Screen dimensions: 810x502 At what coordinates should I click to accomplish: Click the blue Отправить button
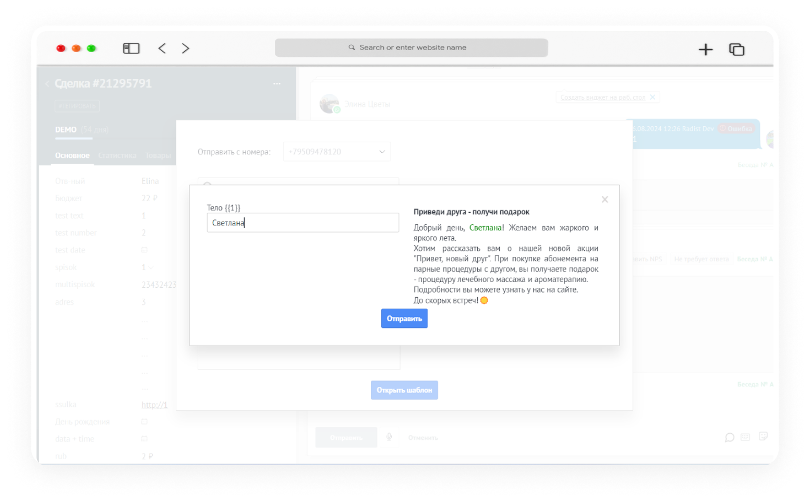coord(404,319)
